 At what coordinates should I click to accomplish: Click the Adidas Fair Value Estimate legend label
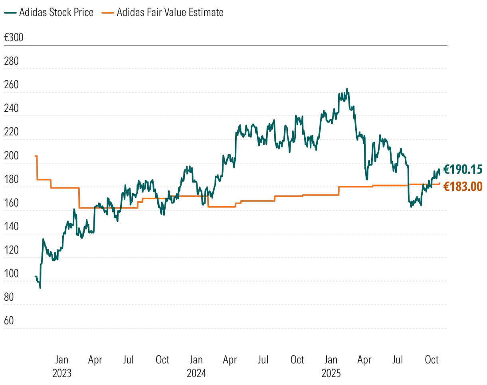pos(170,12)
